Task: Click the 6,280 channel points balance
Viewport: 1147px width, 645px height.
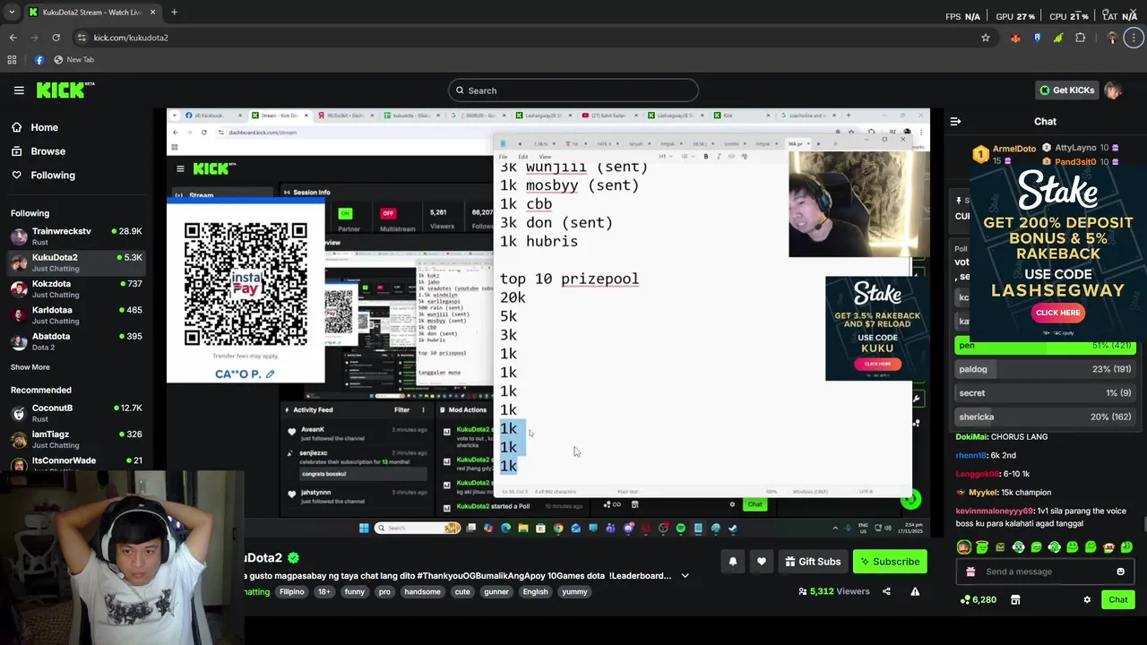Action: point(978,600)
